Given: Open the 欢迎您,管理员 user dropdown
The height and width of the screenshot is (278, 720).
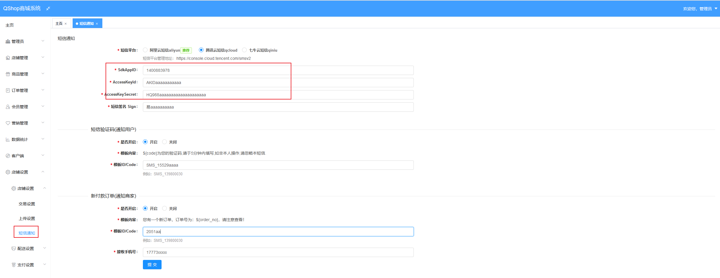Looking at the screenshot, I should click(700, 9).
